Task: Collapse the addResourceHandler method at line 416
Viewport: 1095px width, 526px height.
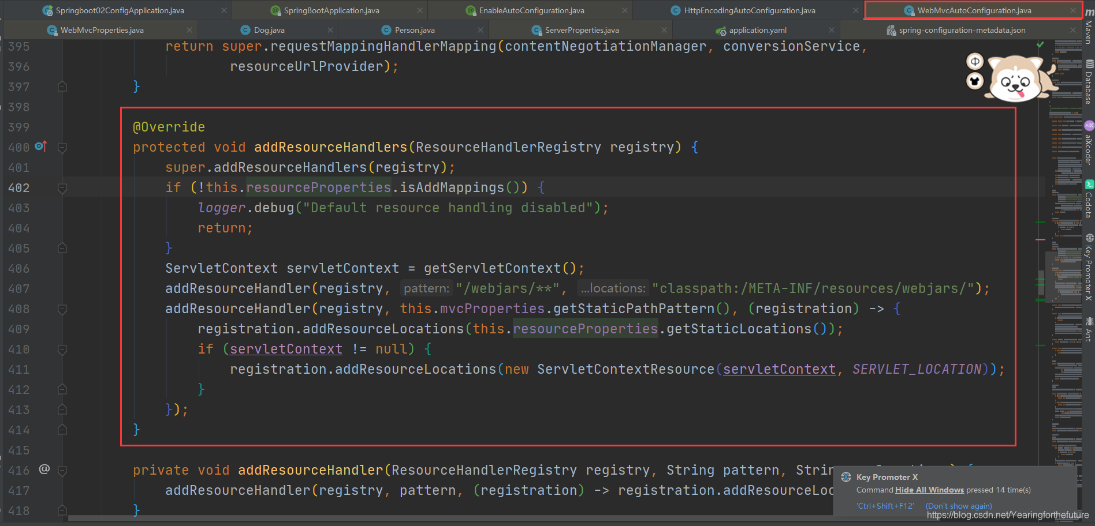Action: click(62, 471)
